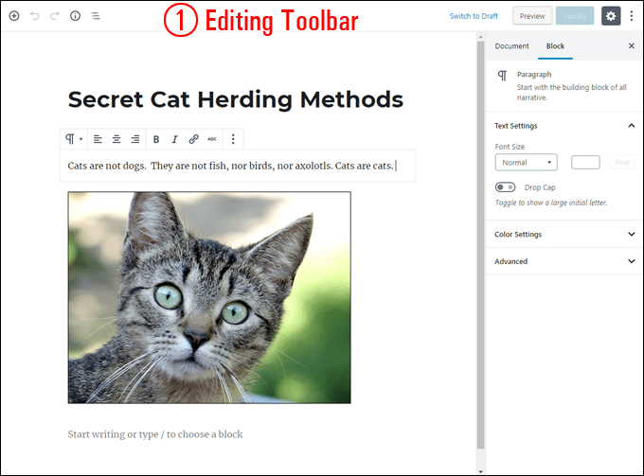The width and height of the screenshot is (644, 476).
Task: Apply Strikethrough ABC formatting
Action: click(x=212, y=139)
